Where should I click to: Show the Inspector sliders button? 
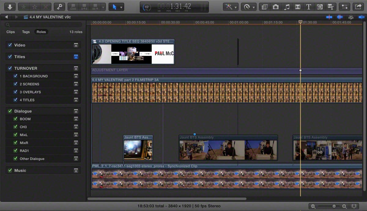tap(344, 7)
